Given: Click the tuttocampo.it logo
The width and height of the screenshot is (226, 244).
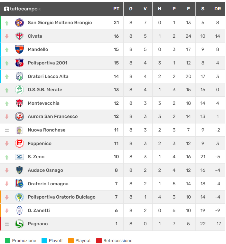Looking at the screenshot, I should pos(22,9).
